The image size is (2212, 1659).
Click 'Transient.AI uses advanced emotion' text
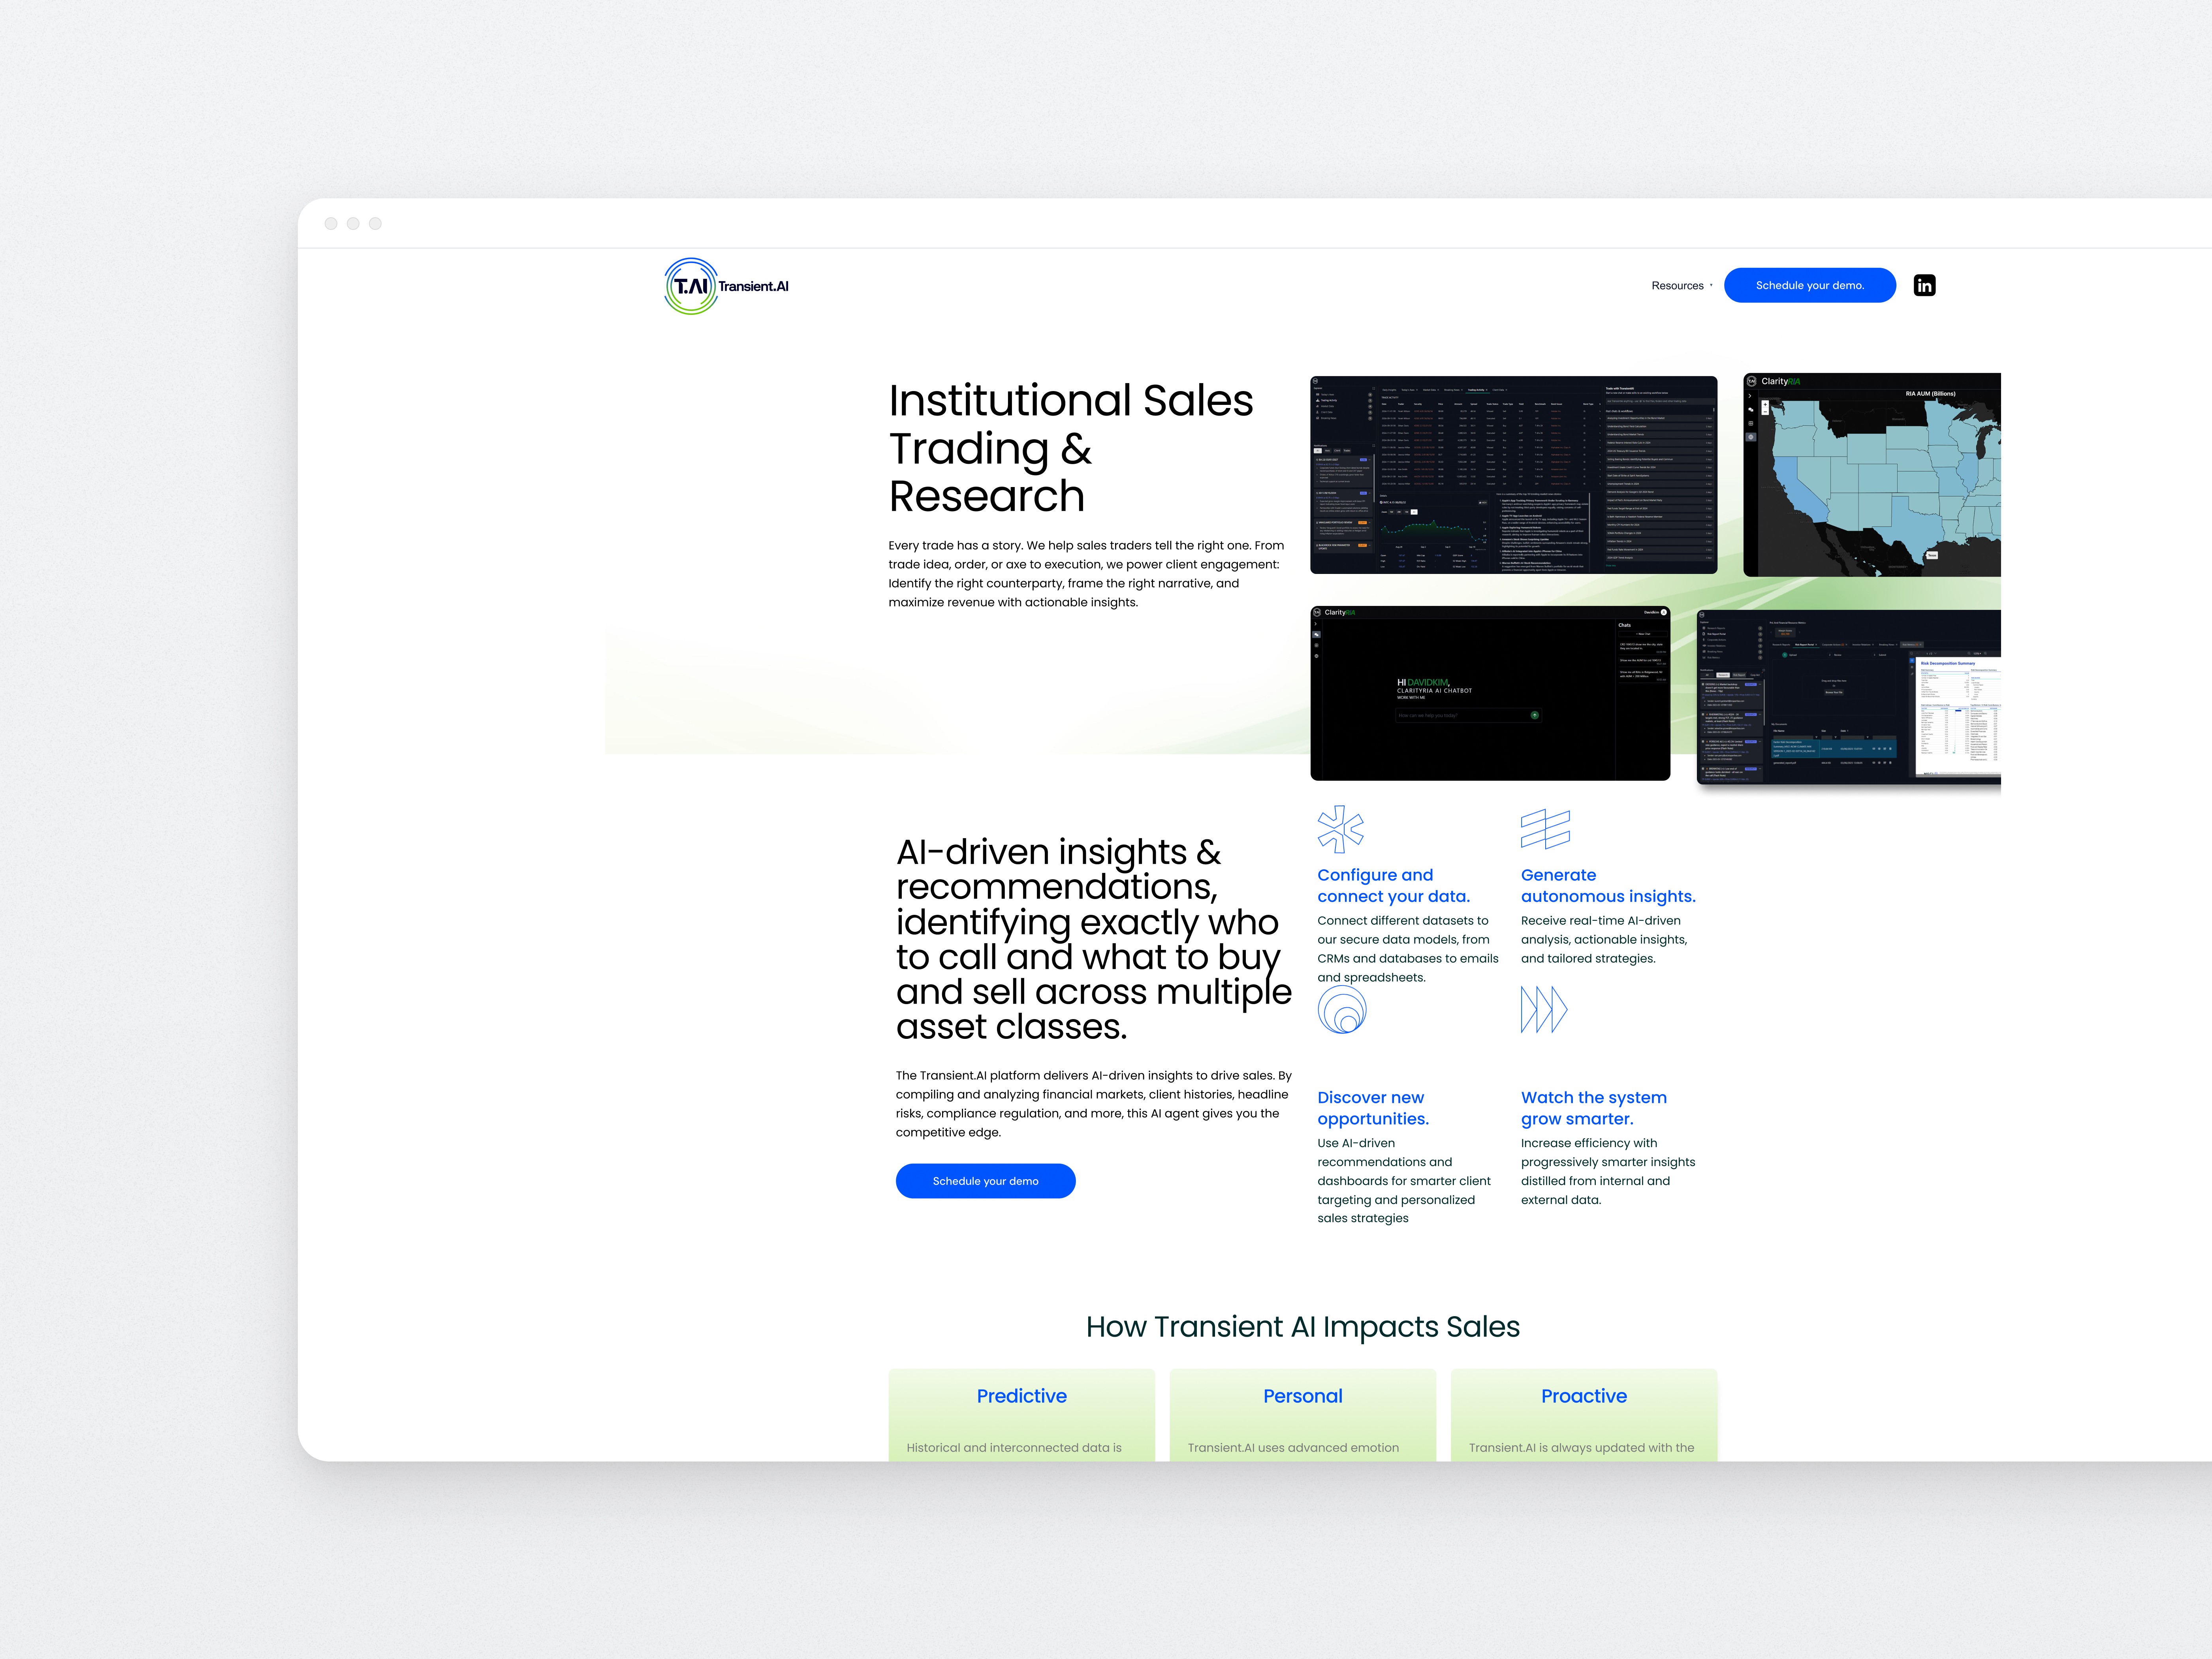coord(1293,1448)
